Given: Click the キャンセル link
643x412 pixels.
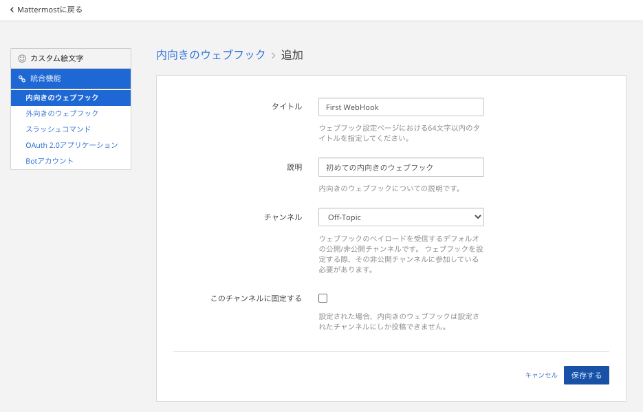Looking at the screenshot, I should point(541,375).
